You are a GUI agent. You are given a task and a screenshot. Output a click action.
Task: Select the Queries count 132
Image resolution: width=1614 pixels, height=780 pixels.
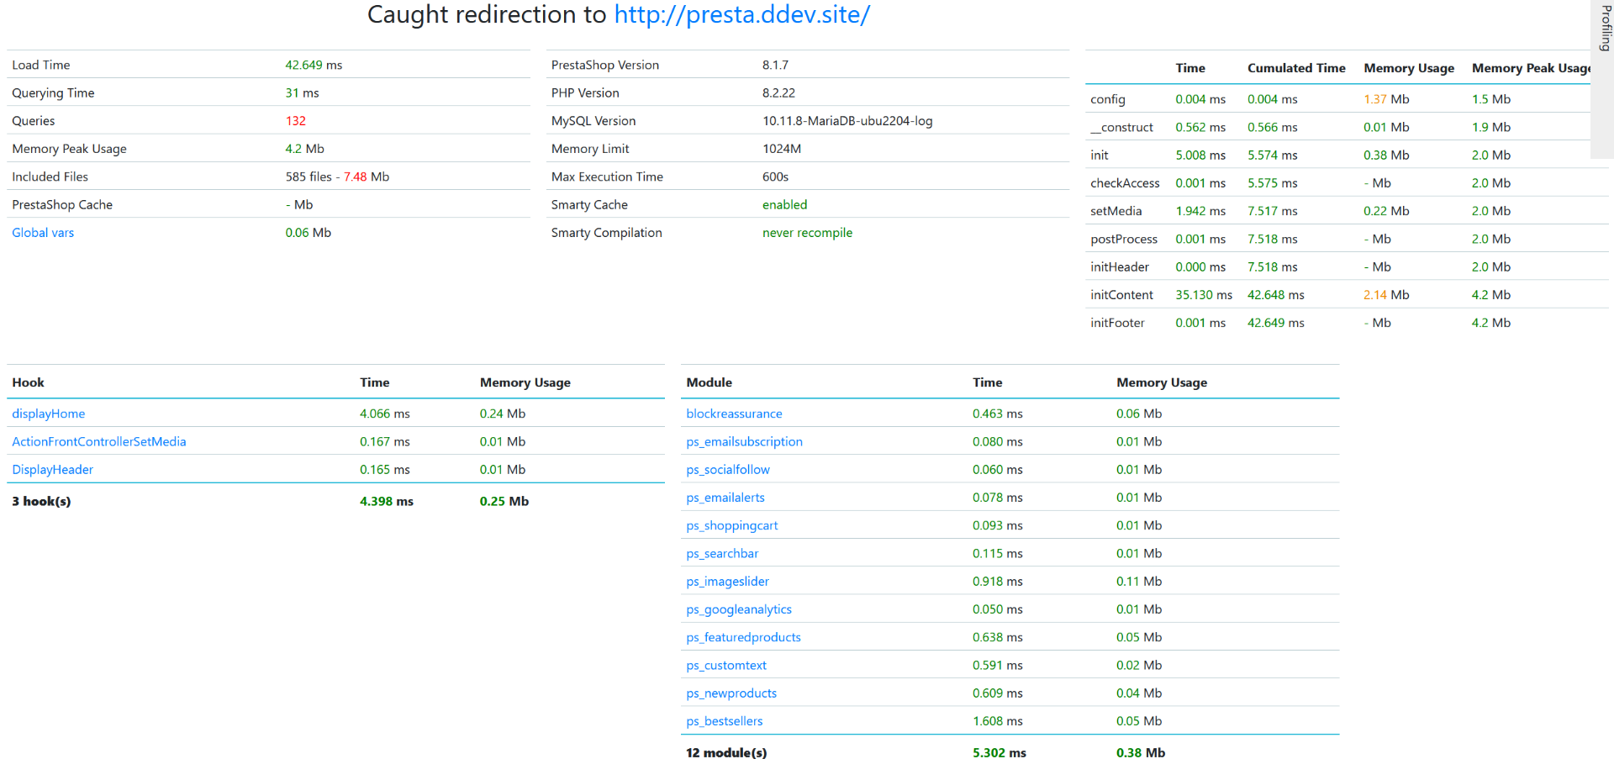point(295,121)
